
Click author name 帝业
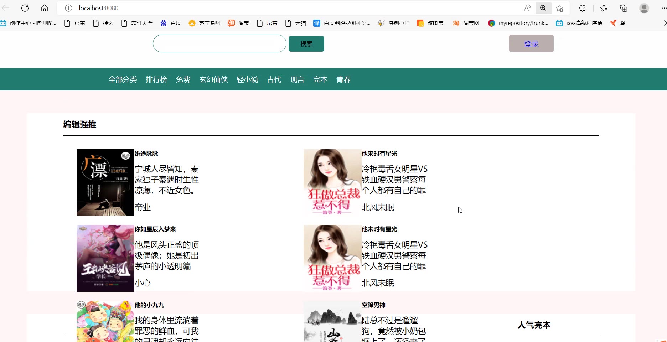143,207
